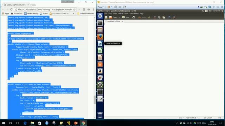Open Find and Replace in gedit toolbar
Image resolution: width=225 pixels, height=126 pixels.
(174, 17)
